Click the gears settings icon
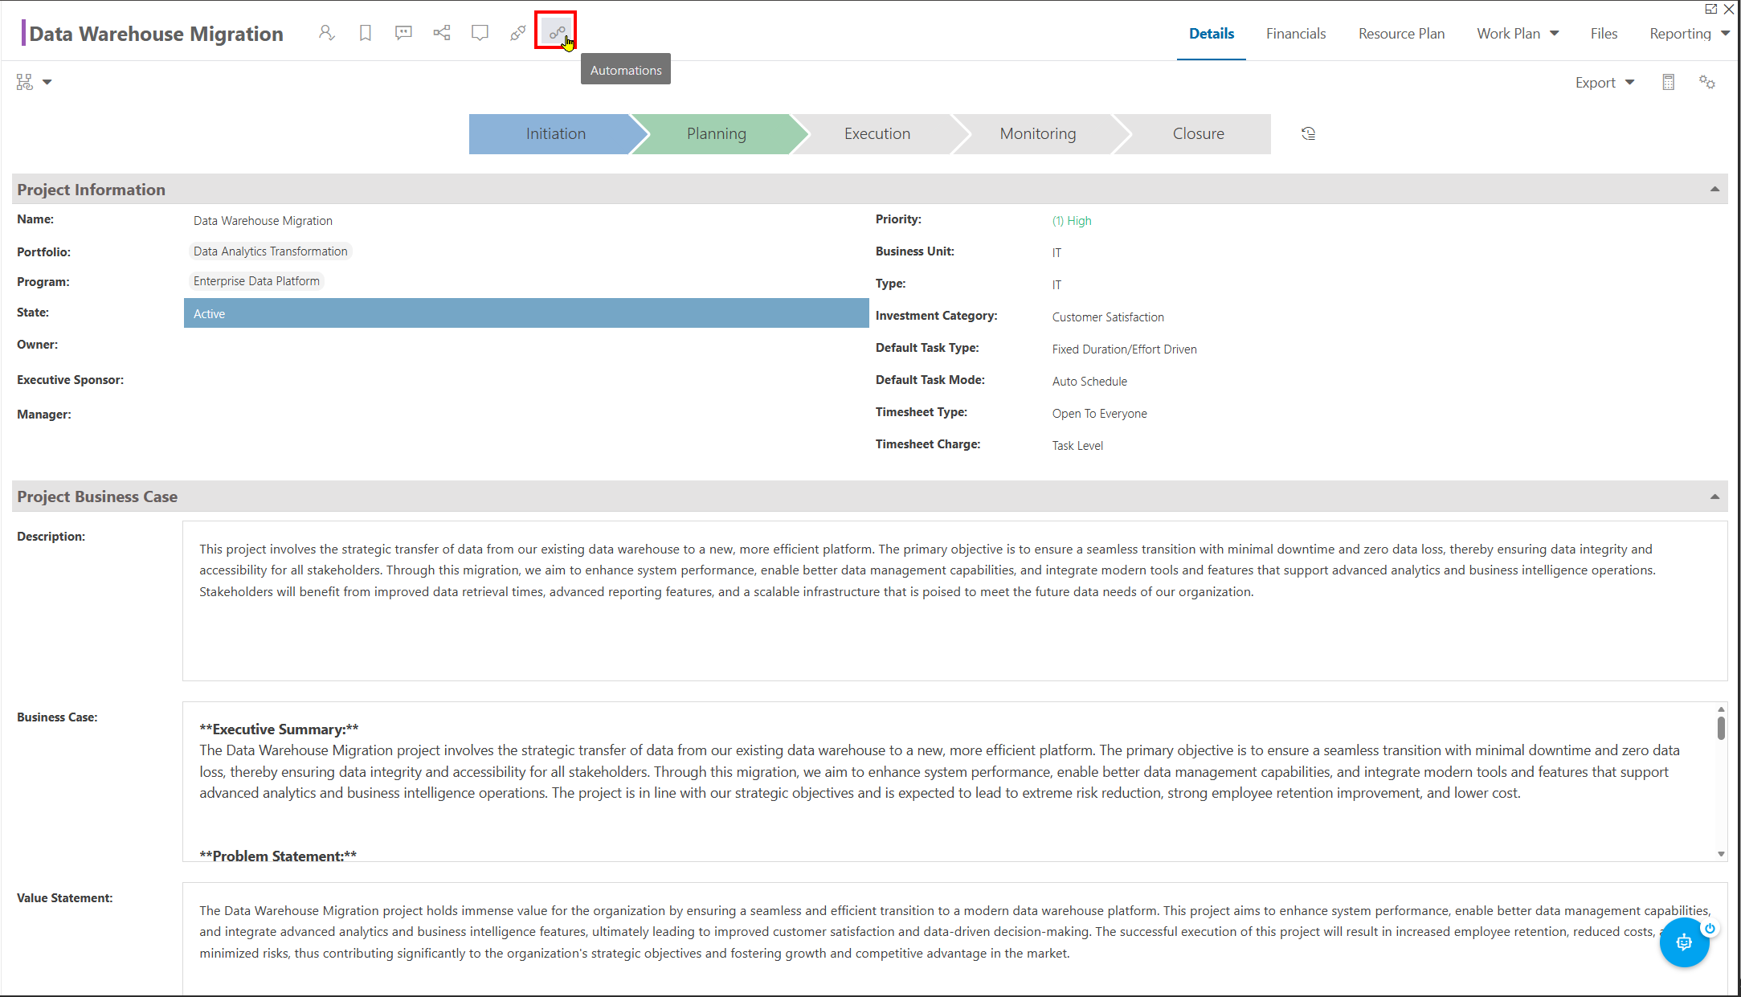Image resolution: width=1741 pixels, height=997 pixels. (x=1707, y=82)
